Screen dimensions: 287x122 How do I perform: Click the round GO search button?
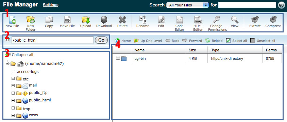pyautogui.click(x=282, y=5)
